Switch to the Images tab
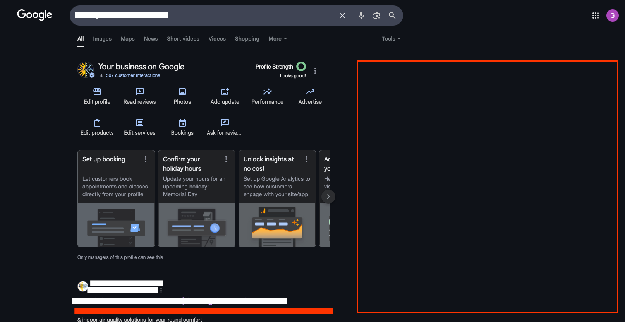Image resolution: width=625 pixels, height=322 pixels. (x=102, y=39)
